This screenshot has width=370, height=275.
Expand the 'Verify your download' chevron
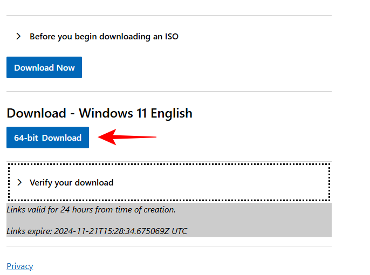tap(19, 182)
